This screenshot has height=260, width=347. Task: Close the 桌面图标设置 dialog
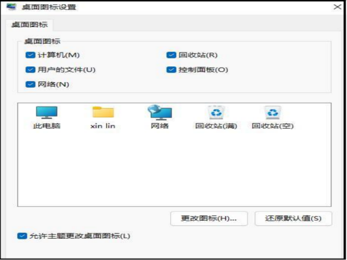coord(338,7)
